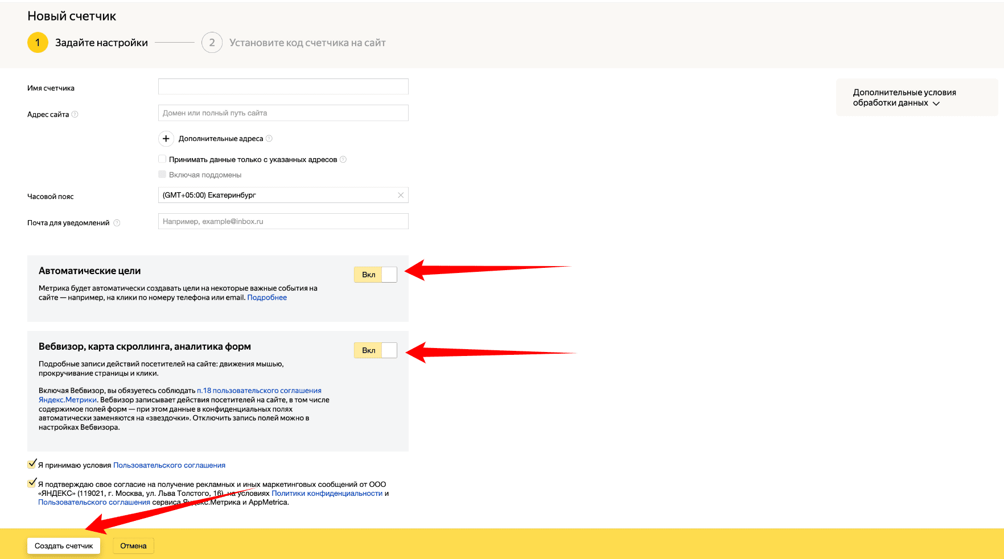
Task: Open Политики конфиденциальности link
Action: point(327,493)
